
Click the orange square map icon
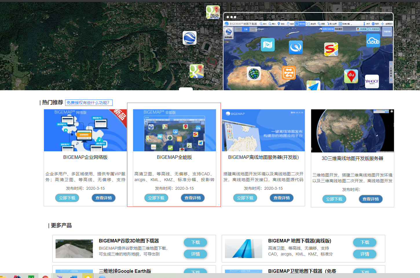[x=289, y=73]
